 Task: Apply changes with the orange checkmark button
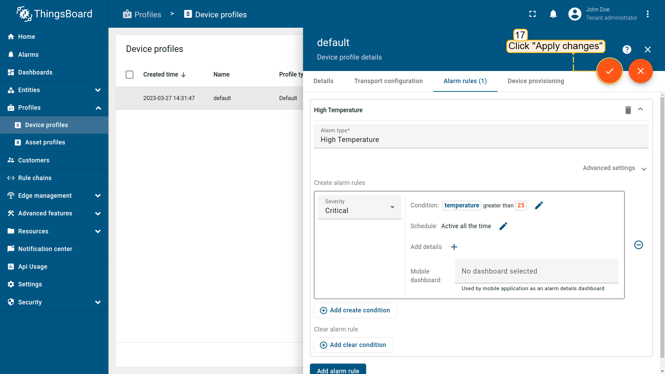click(x=610, y=71)
